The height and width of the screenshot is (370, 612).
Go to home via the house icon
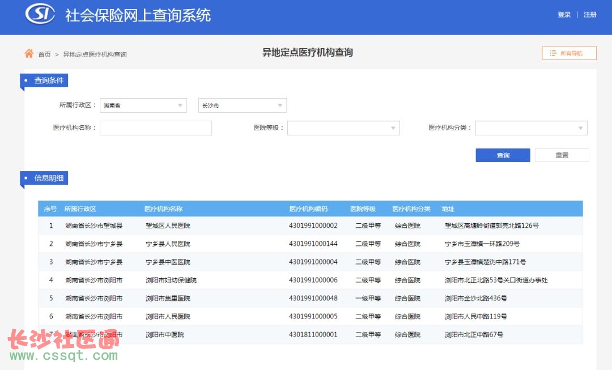pos(29,53)
